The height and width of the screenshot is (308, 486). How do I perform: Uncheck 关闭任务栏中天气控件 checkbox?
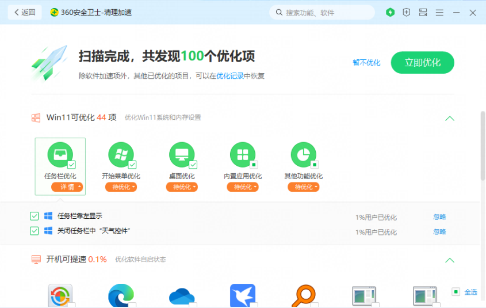[x=35, y=231]
